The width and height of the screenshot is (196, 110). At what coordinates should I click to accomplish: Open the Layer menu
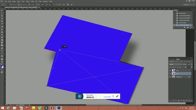pos(18,1)
